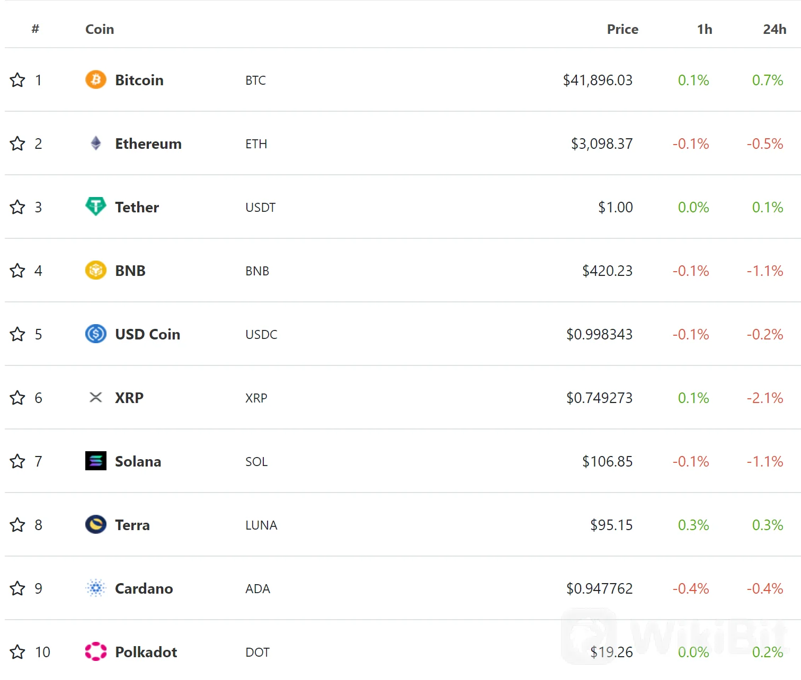The width and height of the screenshot is (801, 680).
Task: Click the Cardano dotted logo icon
Action: (96, 588)
